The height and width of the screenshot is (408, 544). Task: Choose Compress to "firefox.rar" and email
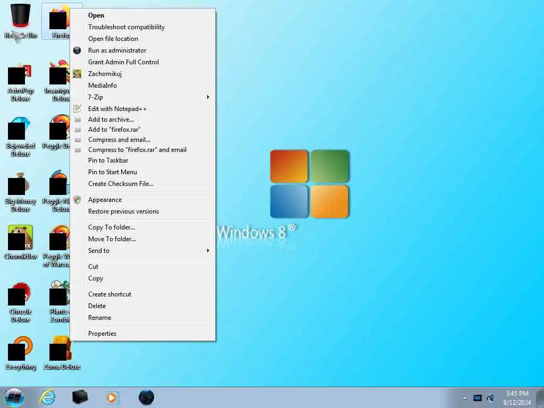tap(143, 150)
